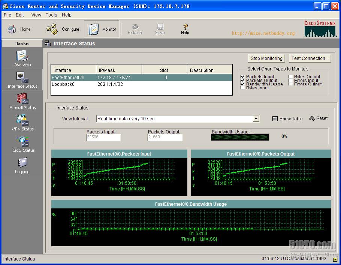Click the SDM title bar icon
This screenshot has height=265, width=341.
(x=5, y=6)
